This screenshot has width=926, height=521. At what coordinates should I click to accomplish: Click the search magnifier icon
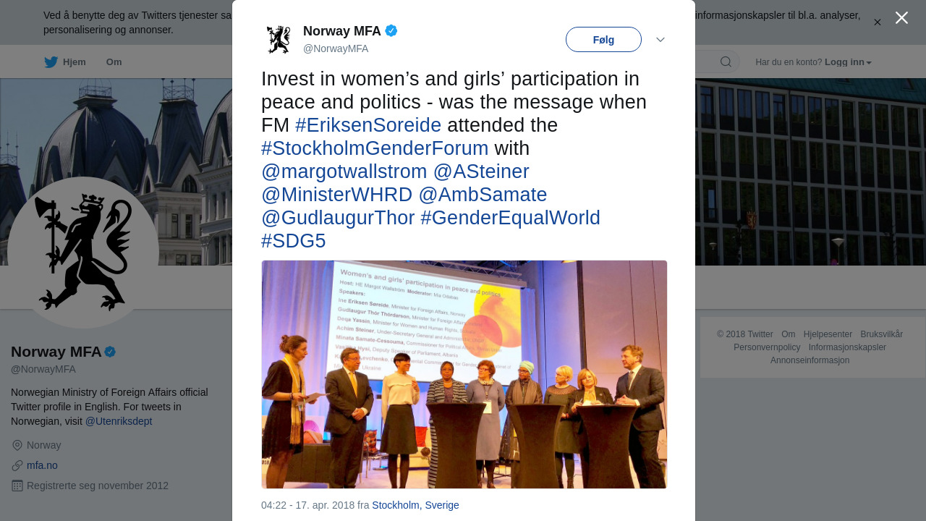[x=726, y=62]
